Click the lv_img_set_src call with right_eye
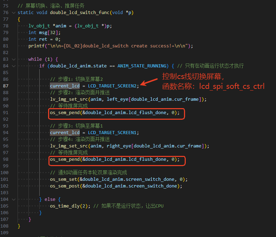The height and width of the screenshot is (237, 276). point(130,146)
